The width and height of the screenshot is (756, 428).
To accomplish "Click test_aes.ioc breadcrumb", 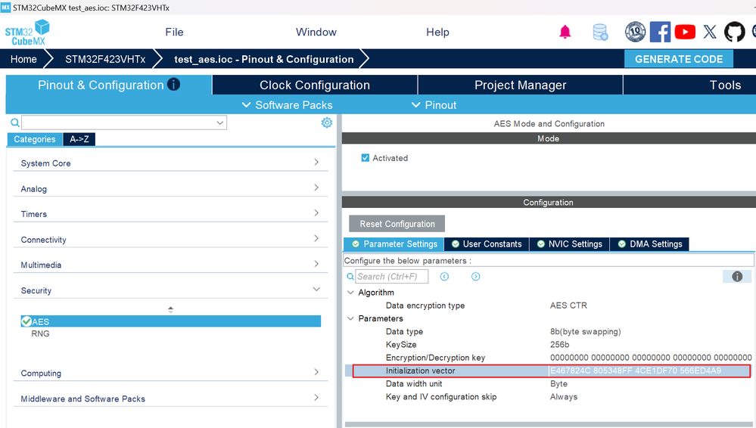I will tap(264, 59).
